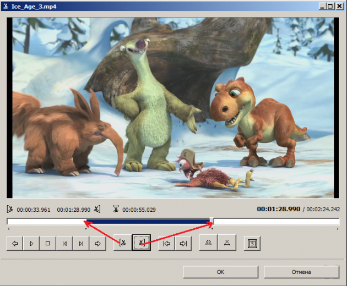Go to start of selection
Screen dimensions: 347x286
tap(167, 243)
